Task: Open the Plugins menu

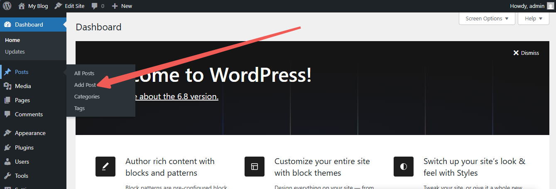Action: [33, 147]
